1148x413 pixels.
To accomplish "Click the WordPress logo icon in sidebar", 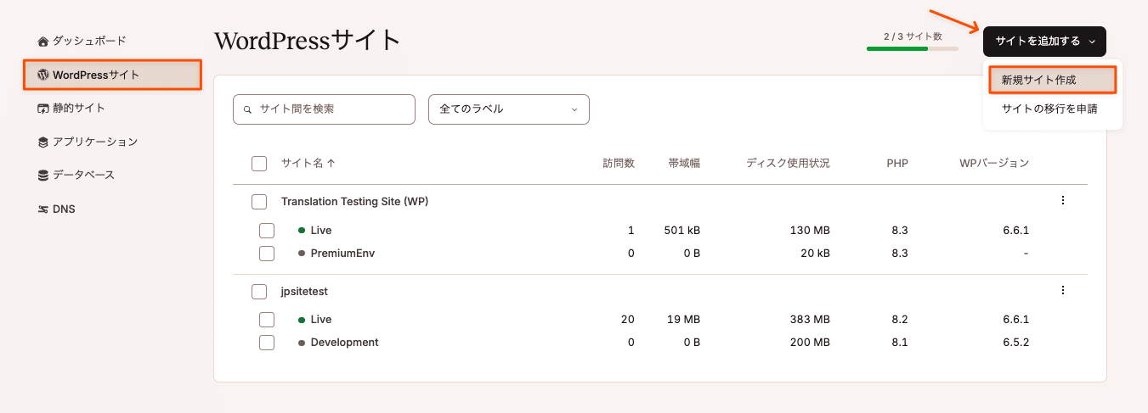I will point(43,75).
